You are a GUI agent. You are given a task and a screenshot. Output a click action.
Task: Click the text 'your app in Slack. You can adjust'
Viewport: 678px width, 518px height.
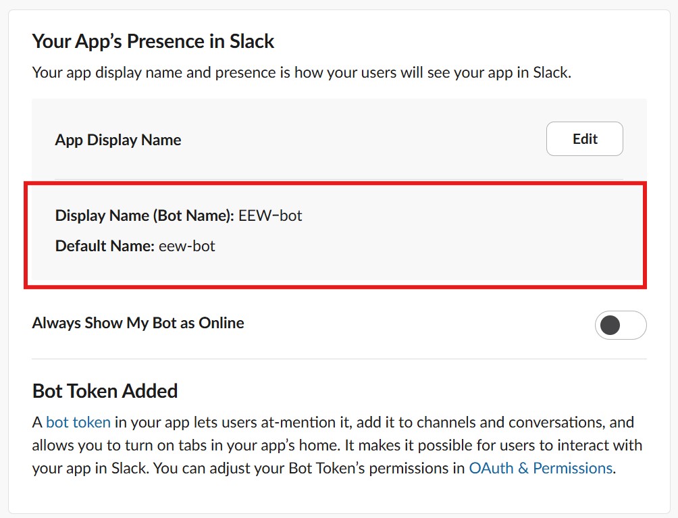click(x=137, y=468)
